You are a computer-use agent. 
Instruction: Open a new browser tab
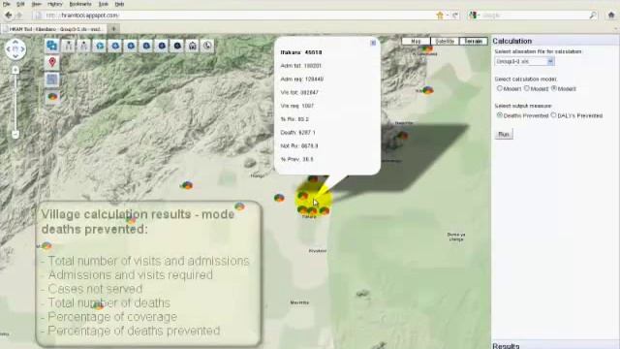click(x=113, y=28)
